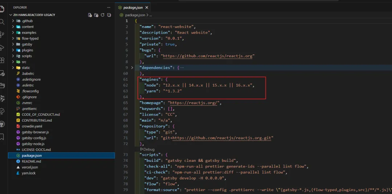The width and height of the screenshot is (392, 194).
Task: Close the package.json editor tab
Action: [x=147, y=8]
